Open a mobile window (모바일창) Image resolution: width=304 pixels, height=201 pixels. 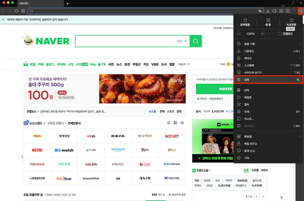(245, 22)
